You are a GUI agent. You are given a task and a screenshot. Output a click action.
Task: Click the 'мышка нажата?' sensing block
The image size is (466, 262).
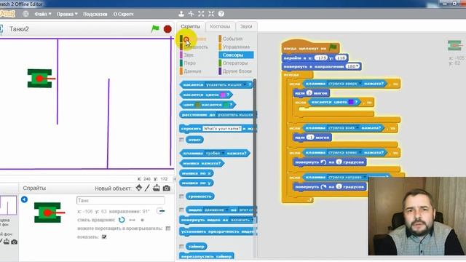pyautogui.click(x=202, y=163)
